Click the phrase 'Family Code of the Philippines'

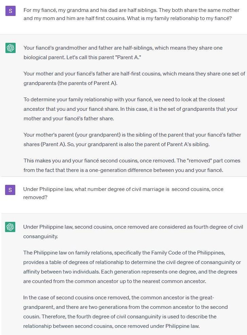188,253
